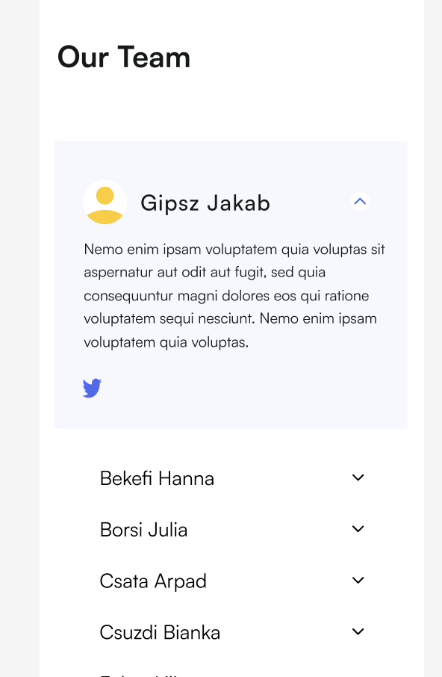Click Csuzdi Bianka's name

pyautogui.click(x=160, y=632)
